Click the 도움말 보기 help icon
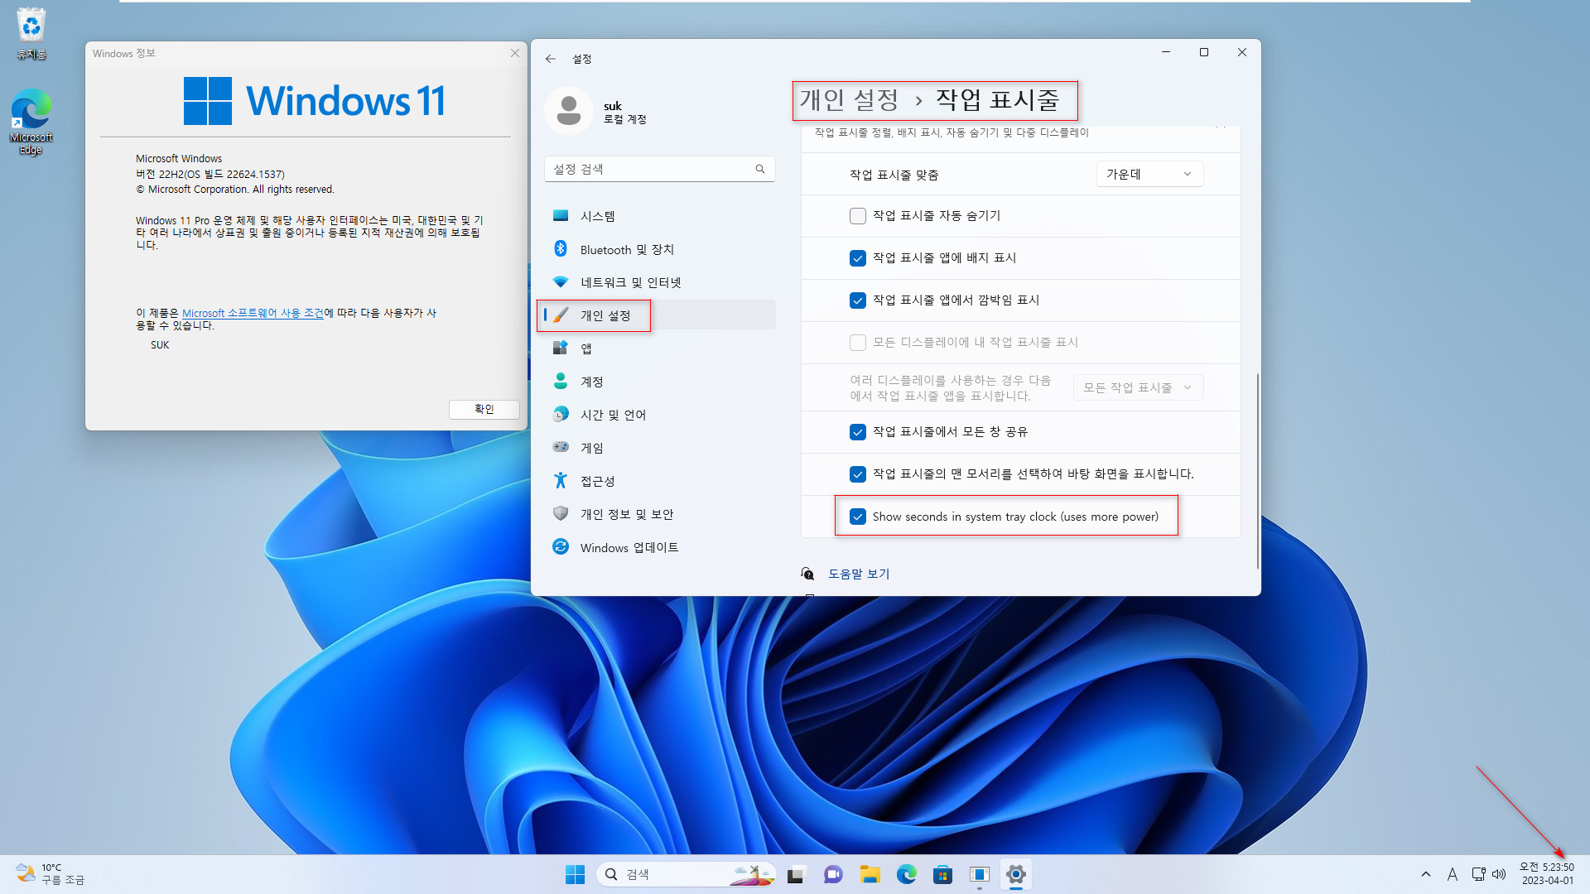Viewport: 1590px width, 894px height. (807, 574)
